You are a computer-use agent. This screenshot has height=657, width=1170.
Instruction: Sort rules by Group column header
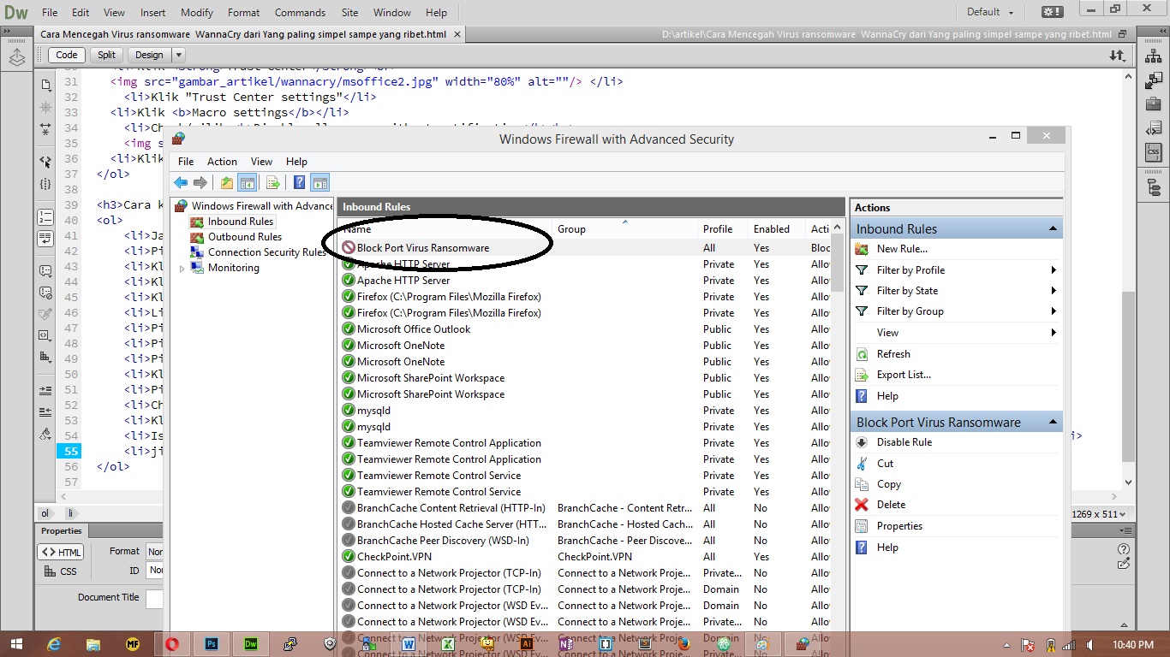pos(625,229)
